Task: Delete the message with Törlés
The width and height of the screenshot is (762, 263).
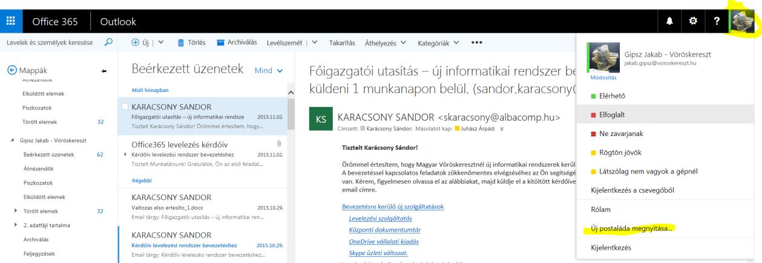Action: pyautogui.click(x=193, y=42)
